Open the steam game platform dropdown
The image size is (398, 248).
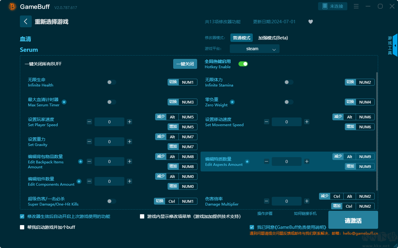pos(255,49)
